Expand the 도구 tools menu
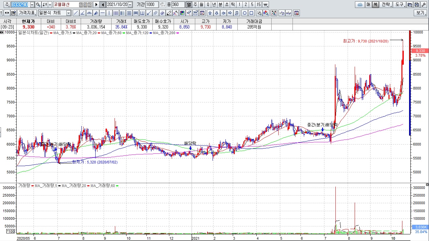This screenshot has width=429, height=241. pos(399,5)
